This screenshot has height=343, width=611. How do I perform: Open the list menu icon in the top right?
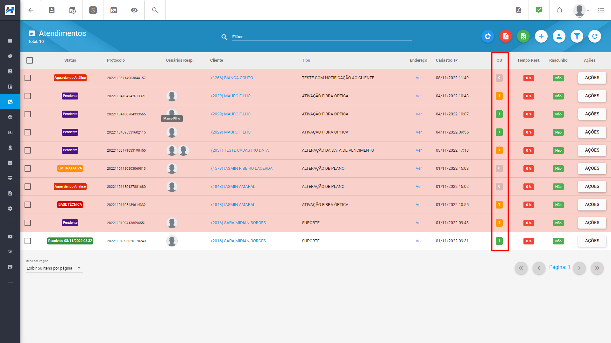(601, 10)
